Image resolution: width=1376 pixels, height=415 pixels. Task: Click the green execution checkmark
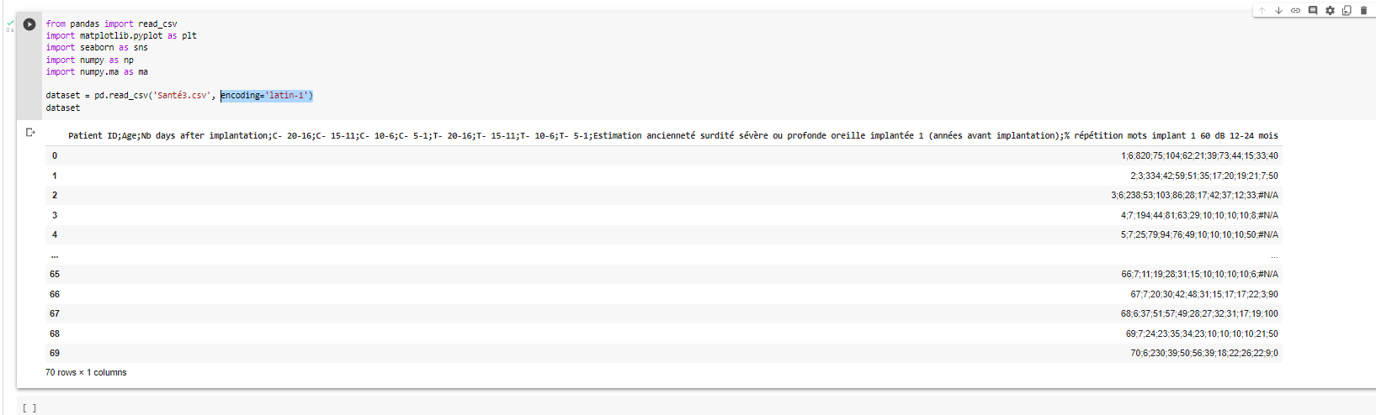(10, 24)
